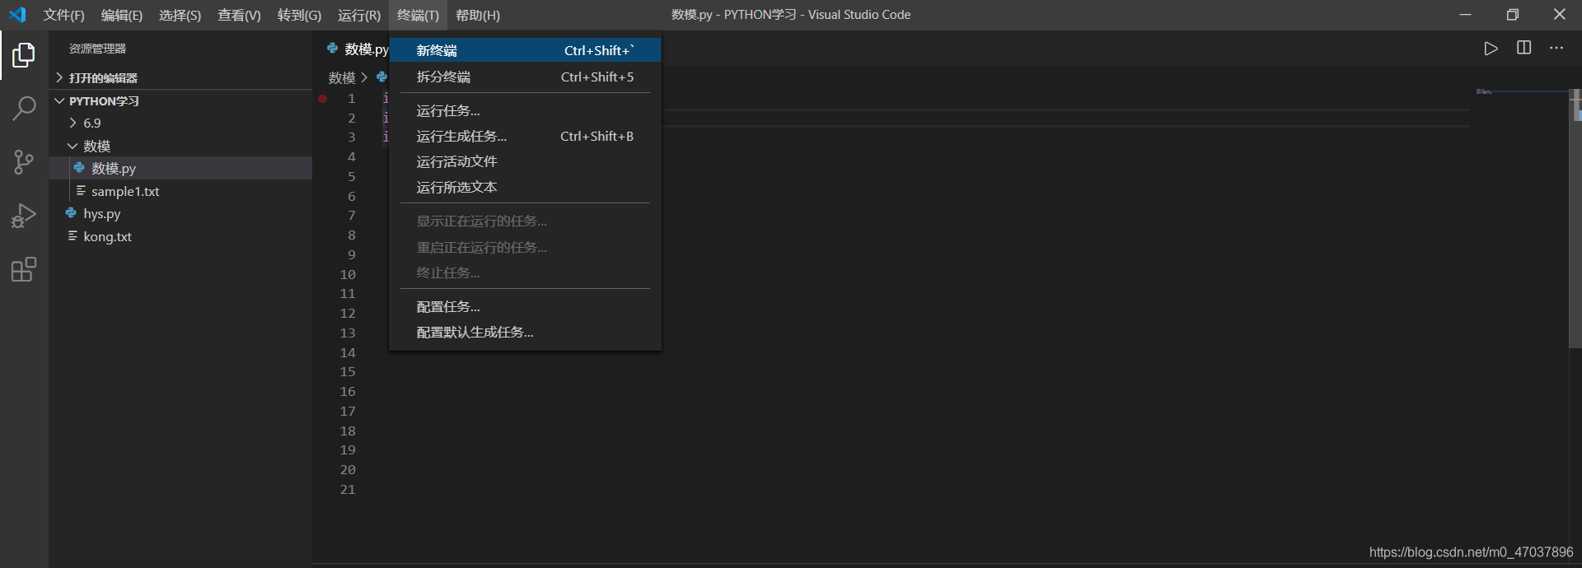Screen dimensions: 1582x568
Task: Click the text file icon beside kong.txt
Action: click(x=73, y=236)
